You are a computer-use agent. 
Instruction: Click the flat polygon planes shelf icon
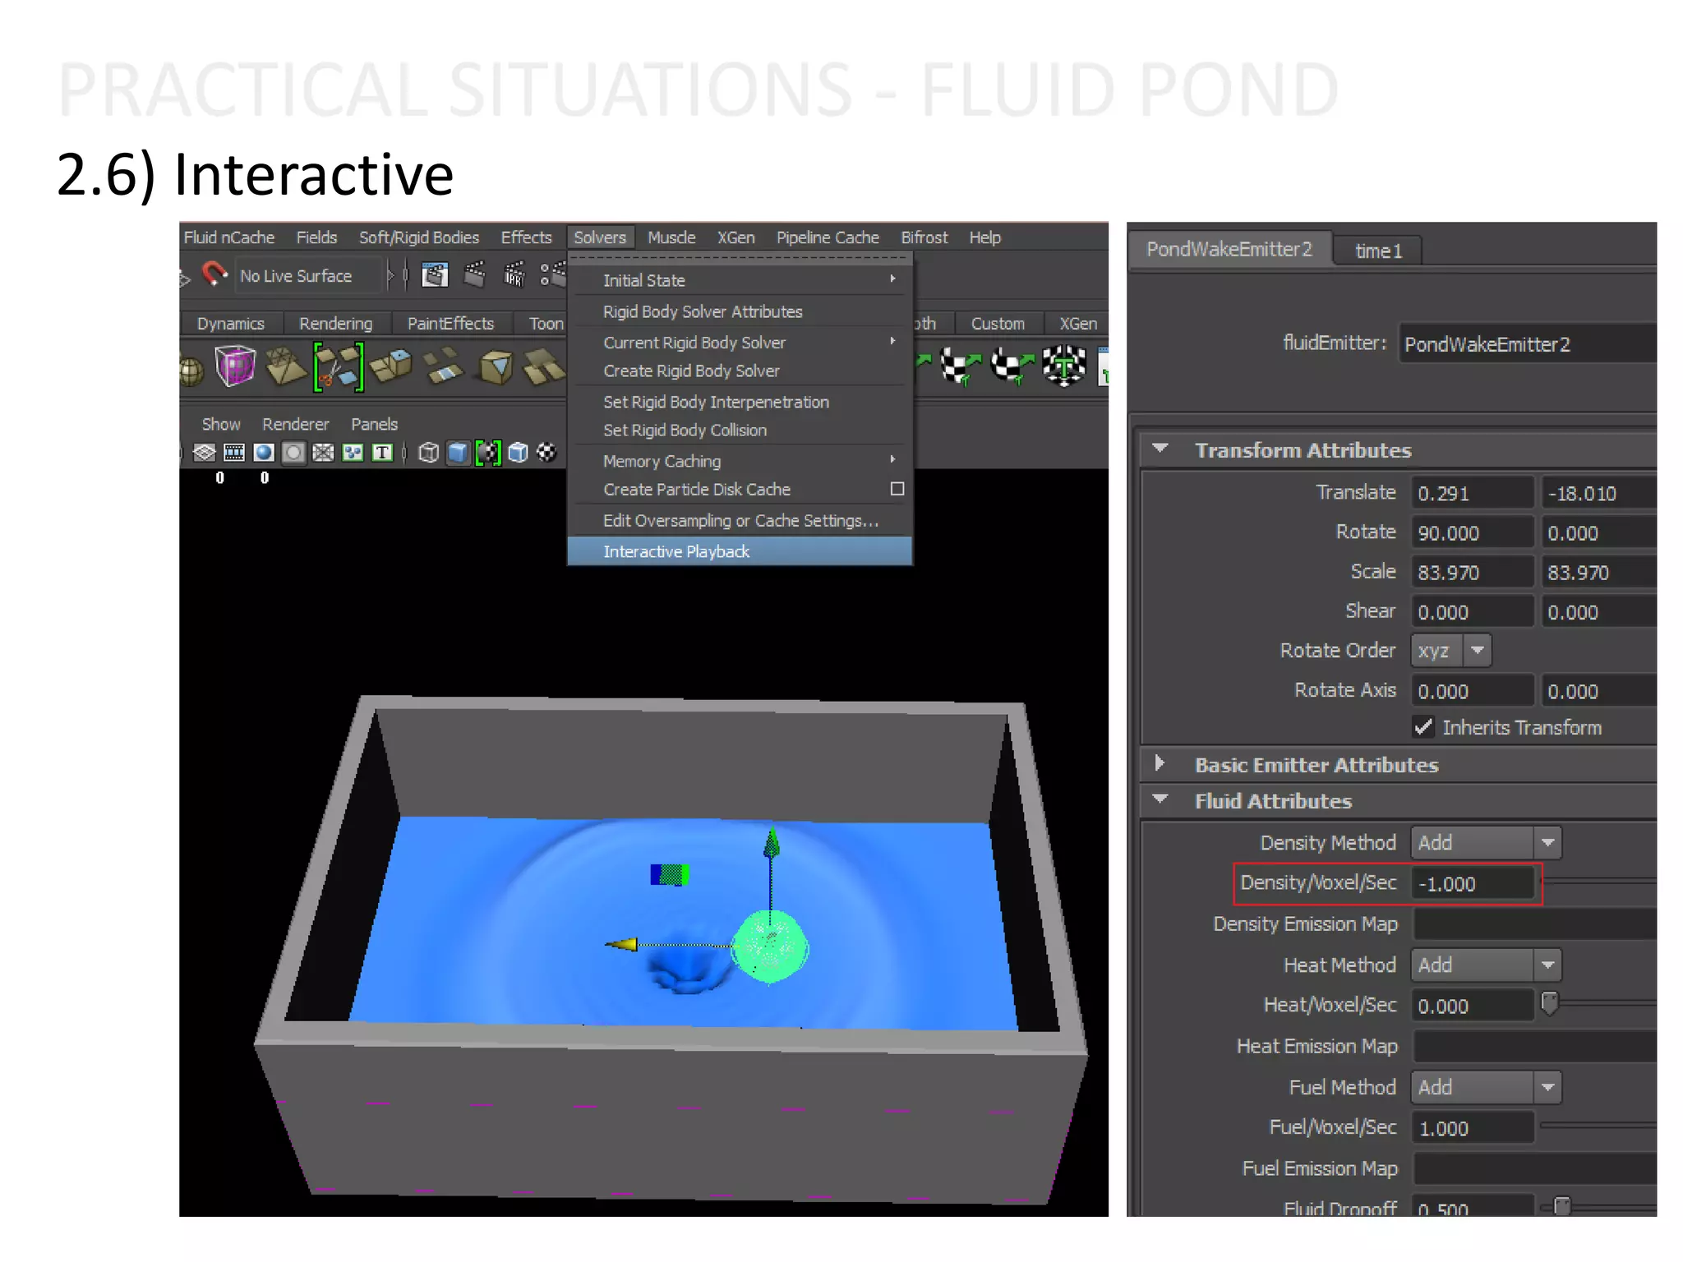point(285,366)
